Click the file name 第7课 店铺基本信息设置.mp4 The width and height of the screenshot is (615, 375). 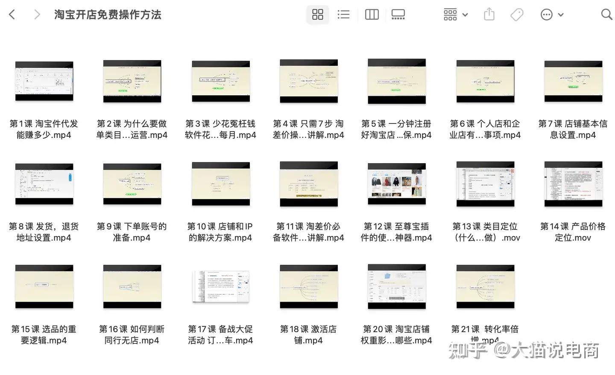pyautogui.click(x=573, y=129)
